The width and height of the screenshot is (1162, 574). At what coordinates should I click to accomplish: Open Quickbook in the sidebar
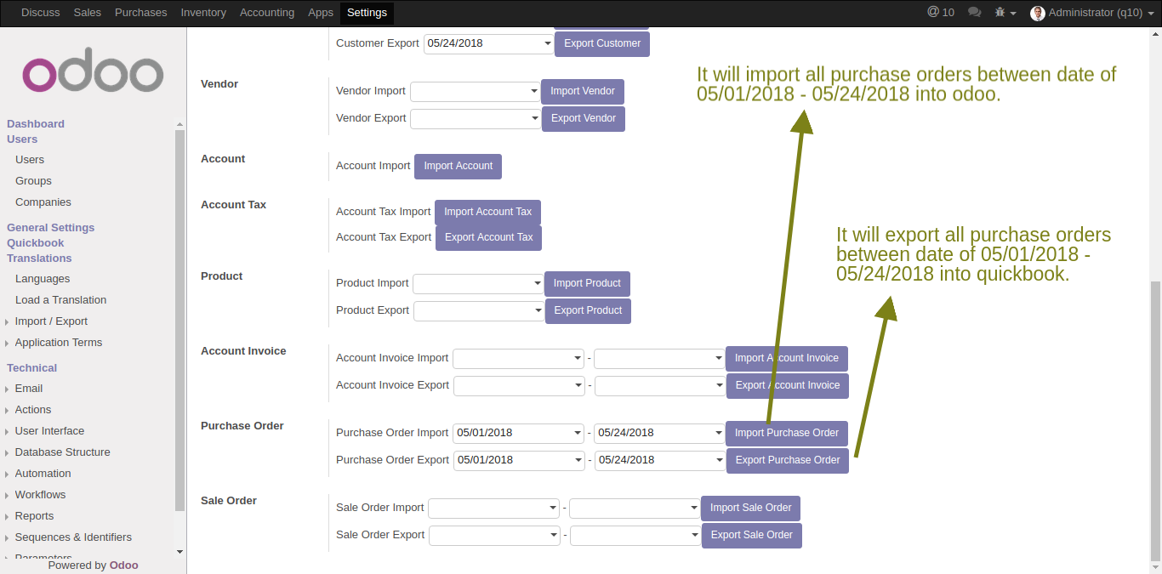coord(36,243)
